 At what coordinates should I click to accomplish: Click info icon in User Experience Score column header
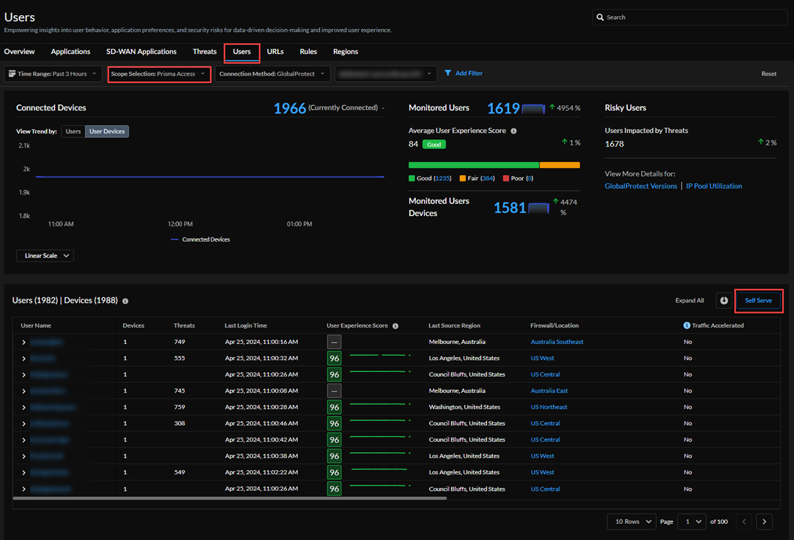click(396, 326)
